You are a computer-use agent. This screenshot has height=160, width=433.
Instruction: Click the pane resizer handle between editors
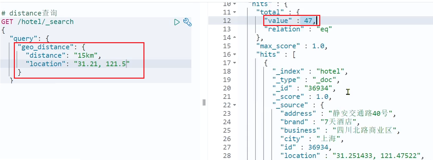pyautogui.click(x=204, y=103)
